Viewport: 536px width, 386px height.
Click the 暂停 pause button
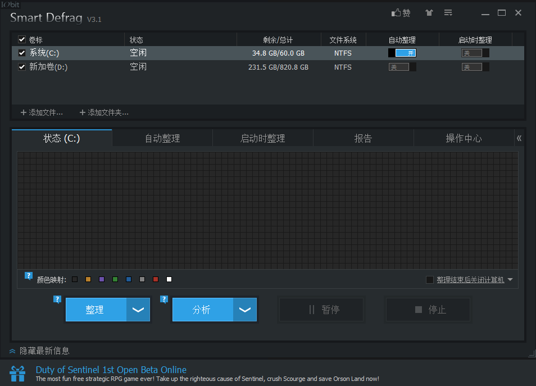pyautogui.click(x=321, y=310)
